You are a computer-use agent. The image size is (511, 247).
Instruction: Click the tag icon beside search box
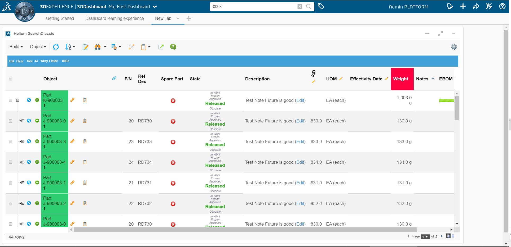click(321, 6)
